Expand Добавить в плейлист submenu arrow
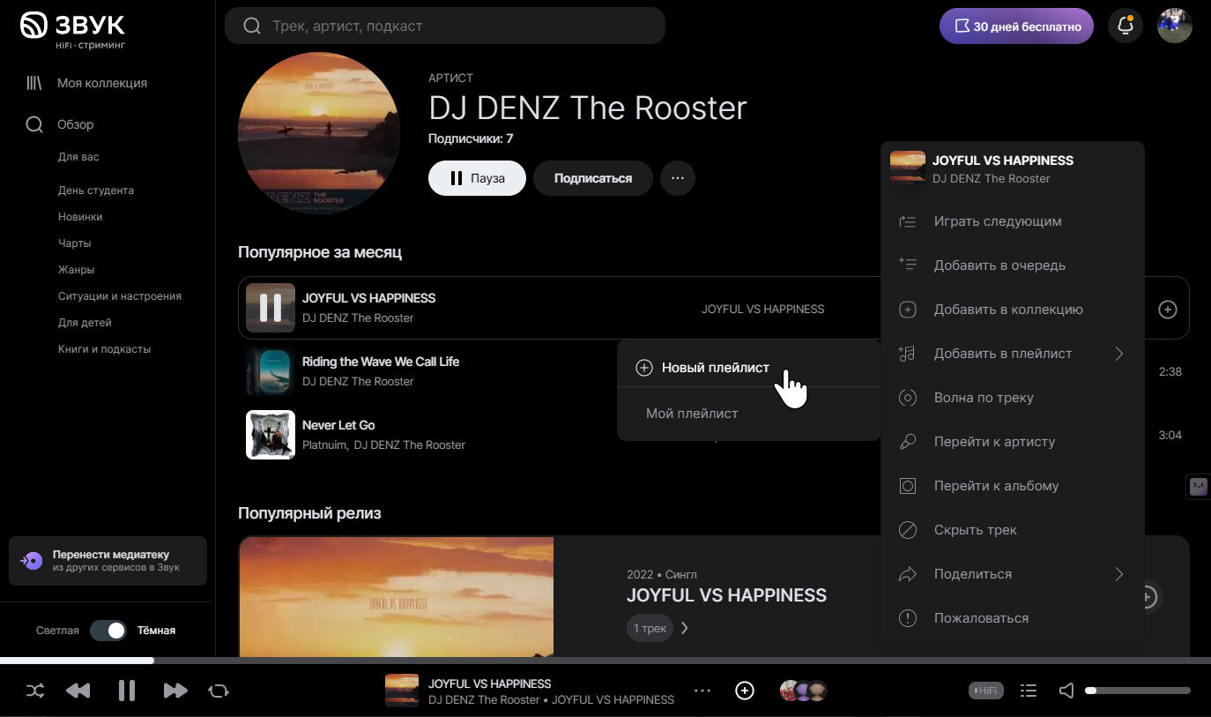 [x=1119, y=354]
